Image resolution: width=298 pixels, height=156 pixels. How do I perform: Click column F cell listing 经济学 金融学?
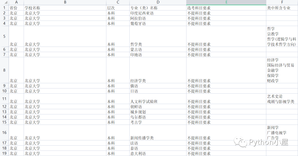tap(282, 70)
